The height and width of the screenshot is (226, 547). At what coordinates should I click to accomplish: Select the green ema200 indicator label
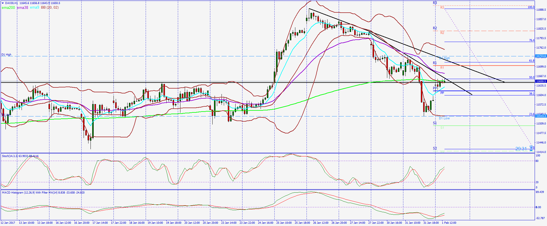tap(8, 7)
